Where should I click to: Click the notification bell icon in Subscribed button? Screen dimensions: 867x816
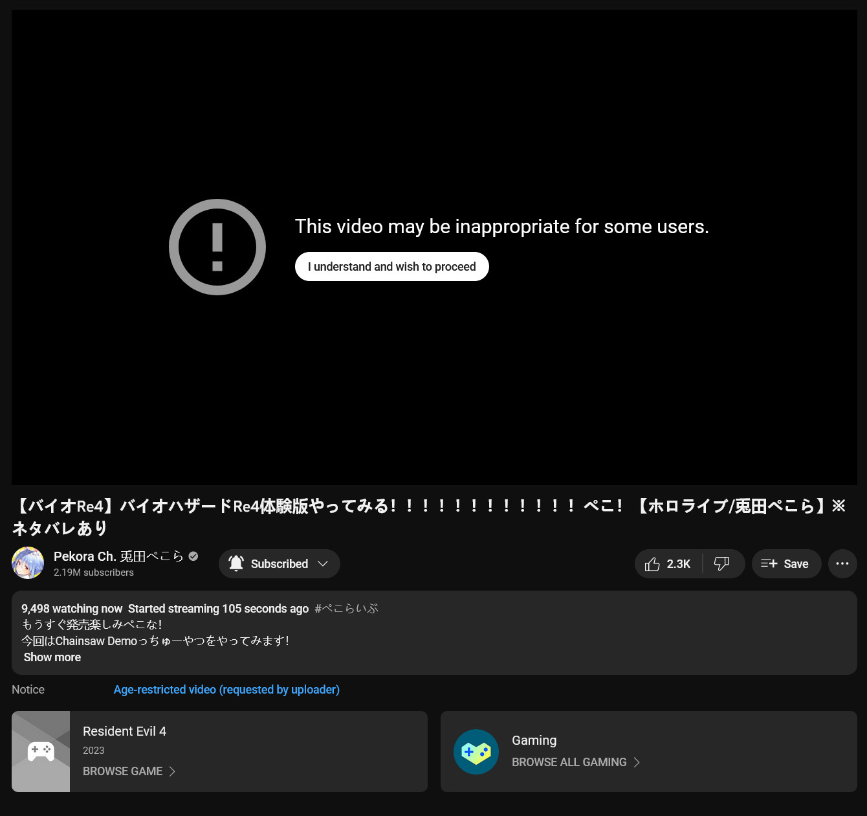coord(236,563)
